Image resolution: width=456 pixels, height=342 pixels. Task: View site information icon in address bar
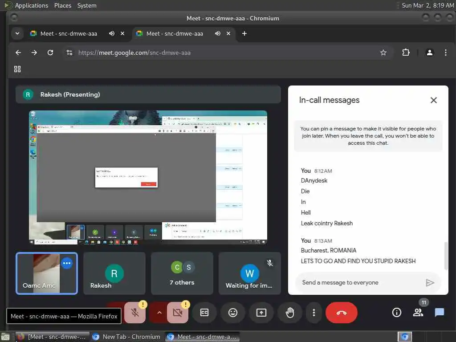coord(69,53)
